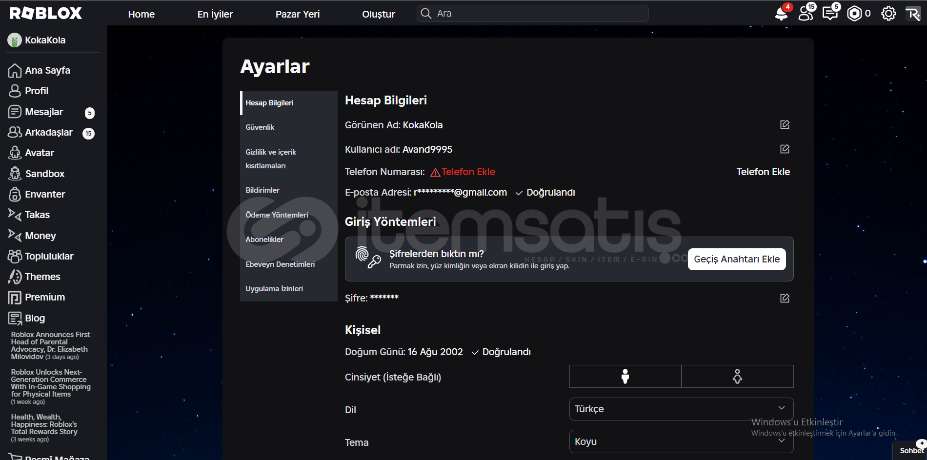Edit the display name KokaKola
This screenshot has height=460, width=927.
pos(785,124)
